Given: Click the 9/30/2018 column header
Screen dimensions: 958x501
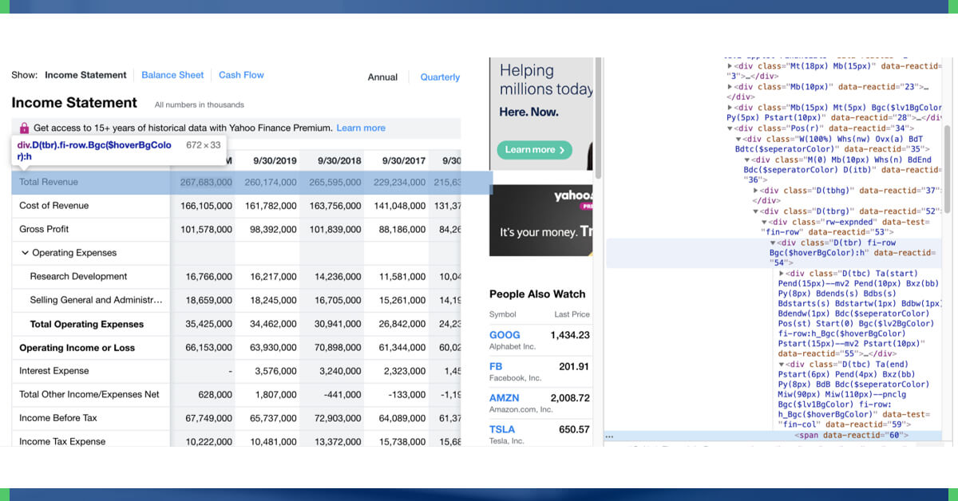Looking at the screenshot, I should 339,161.
